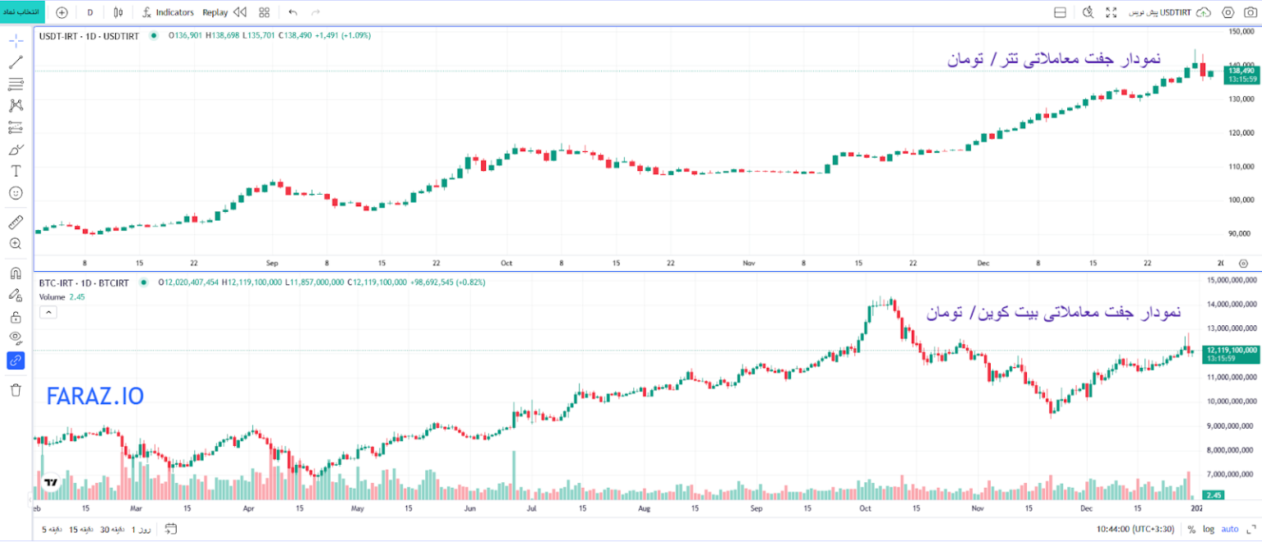Collapse the BTC-IRT legend chevron

(48, 312)
